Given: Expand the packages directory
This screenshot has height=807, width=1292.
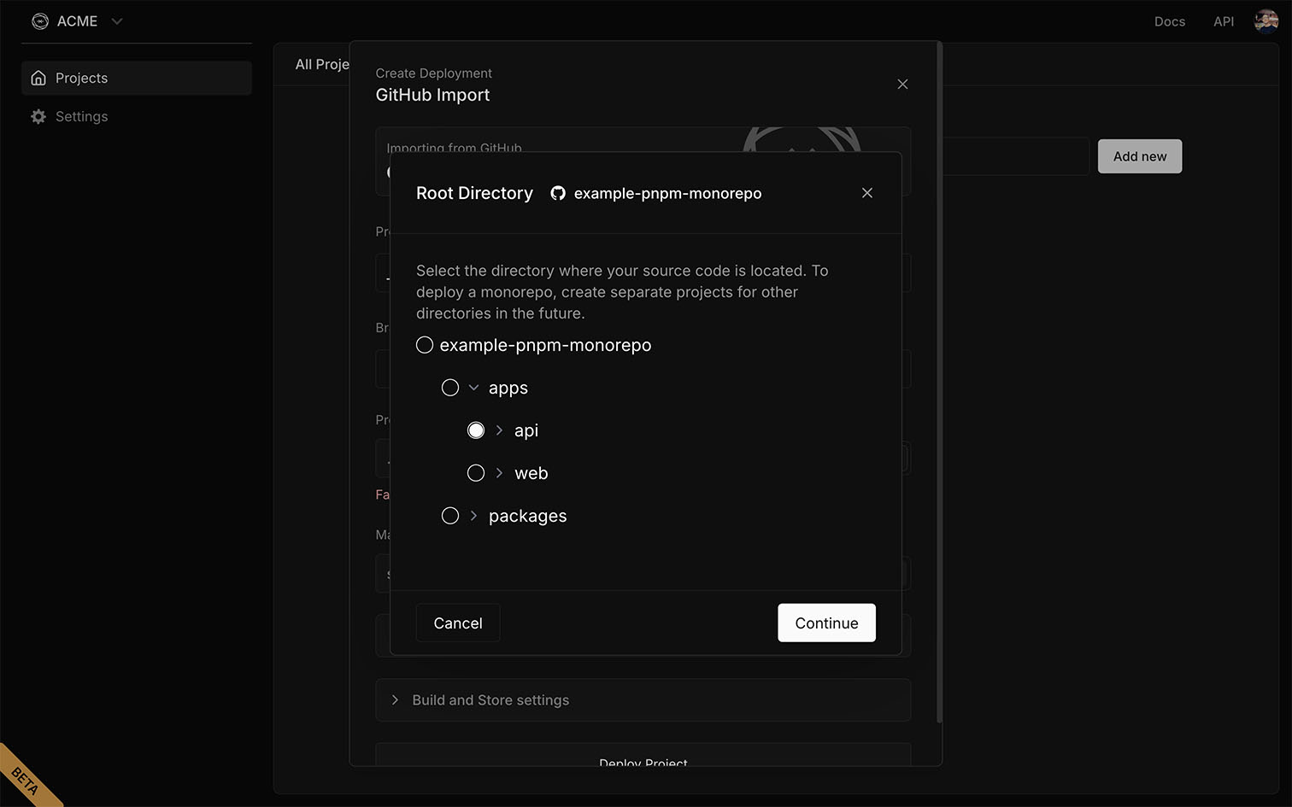Looking at the screenshot, I should 473,515.
